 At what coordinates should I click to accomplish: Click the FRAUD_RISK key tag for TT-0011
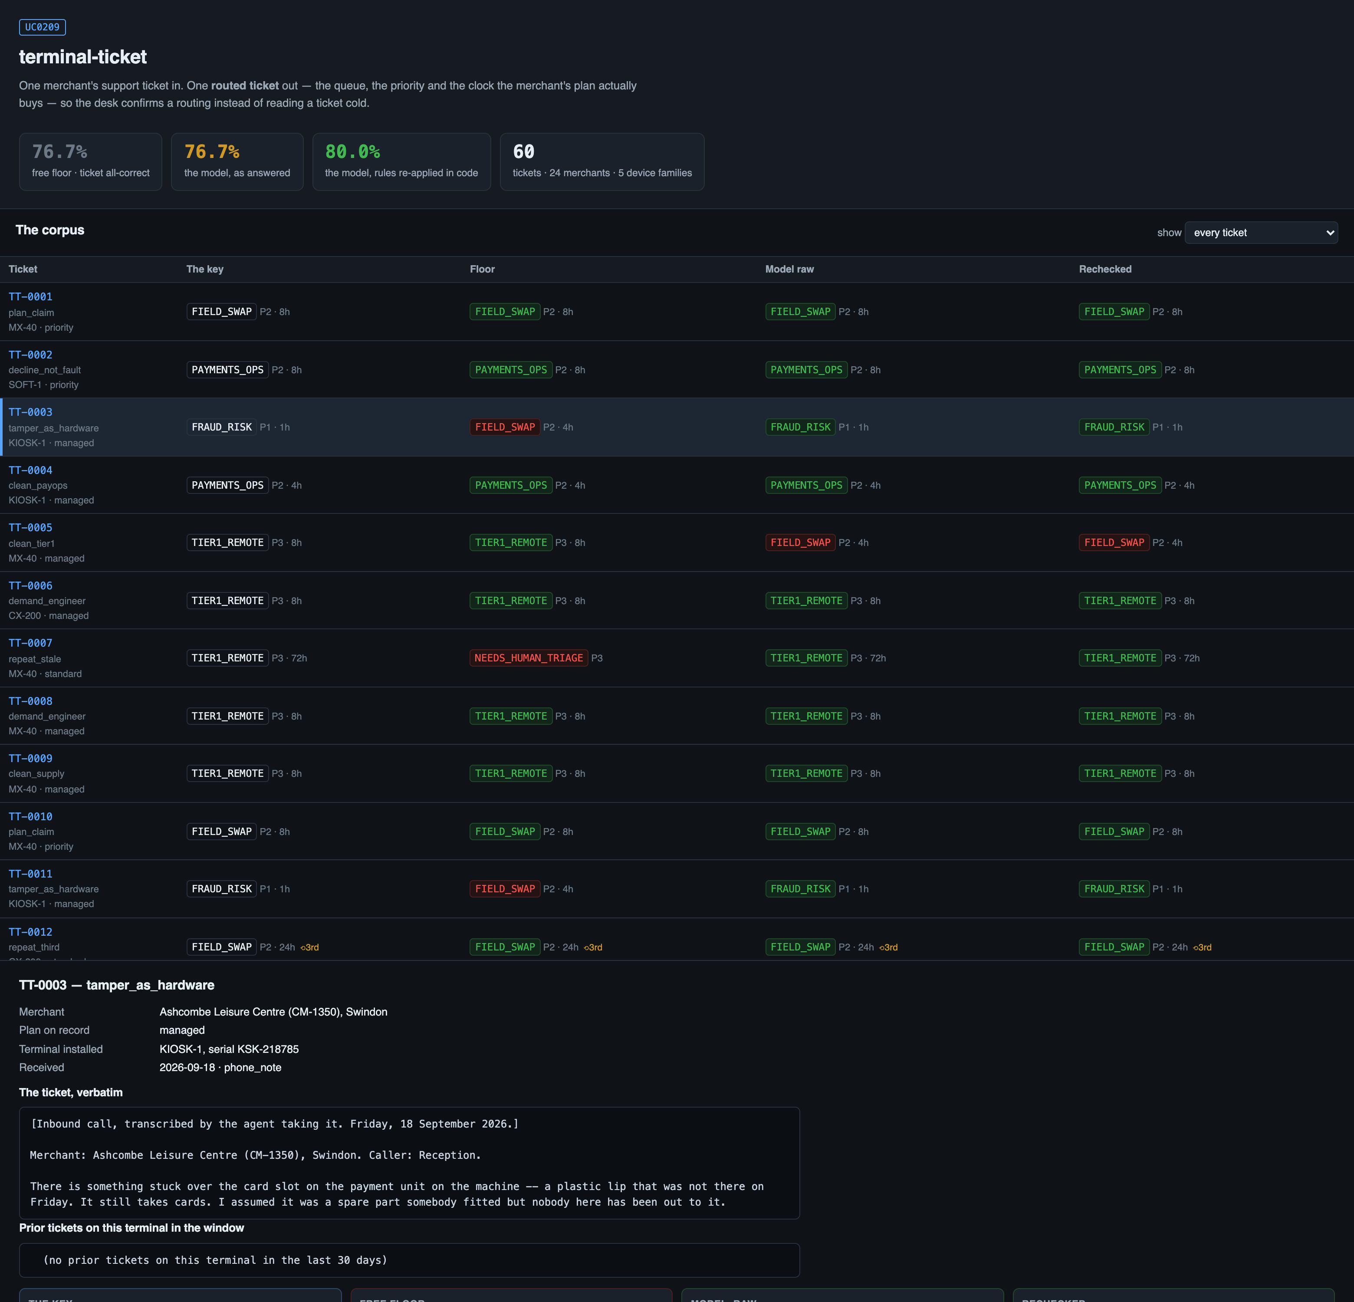(x=222, y=889)
